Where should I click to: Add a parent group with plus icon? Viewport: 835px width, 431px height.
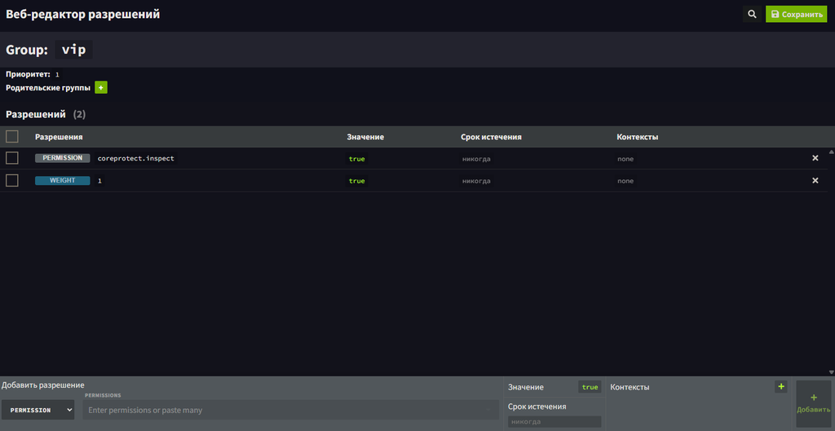pyautogui.click(x=101, y=87)
